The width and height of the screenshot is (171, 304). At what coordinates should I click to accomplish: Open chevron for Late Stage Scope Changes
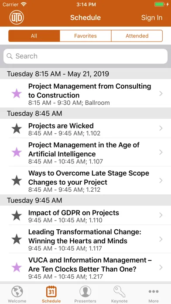161,180
